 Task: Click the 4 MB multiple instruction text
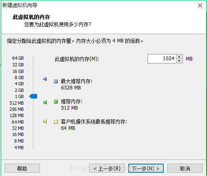(75, 41)
